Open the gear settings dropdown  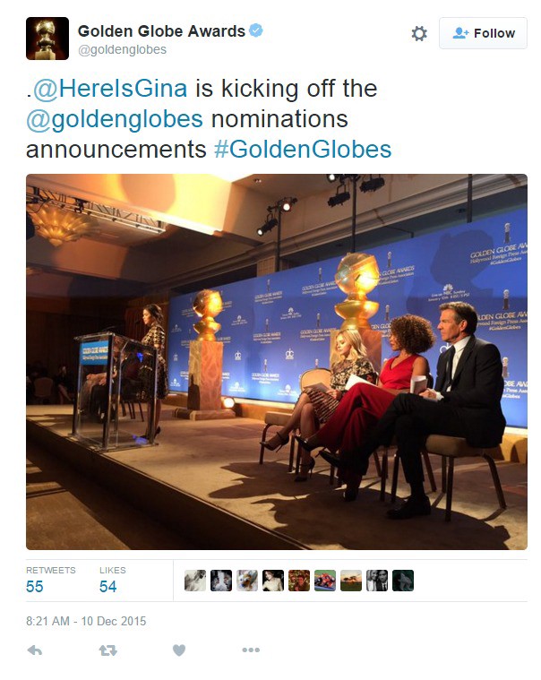(419, 33)
